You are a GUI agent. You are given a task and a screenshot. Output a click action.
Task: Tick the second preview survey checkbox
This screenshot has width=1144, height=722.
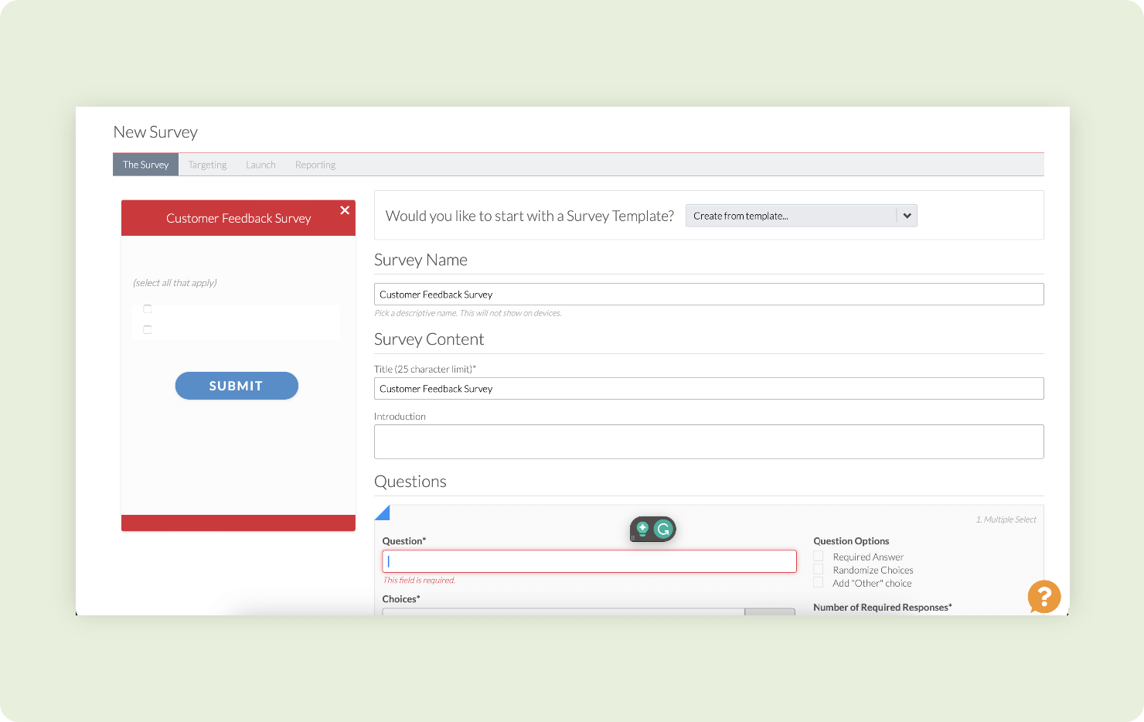point(148,329)
